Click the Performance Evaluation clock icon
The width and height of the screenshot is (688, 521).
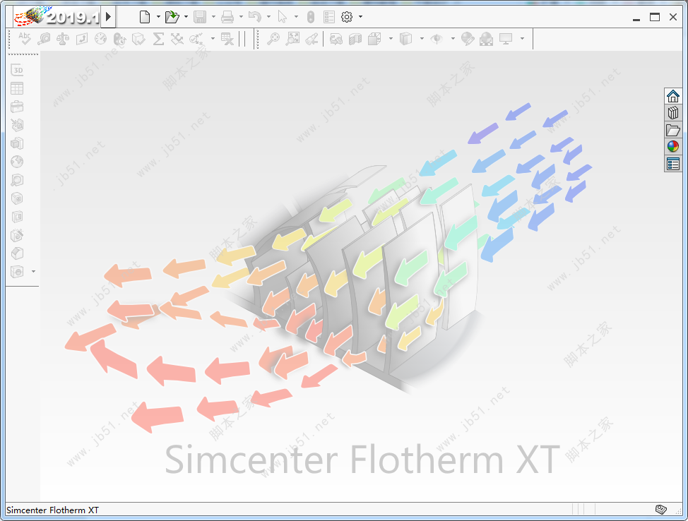(120, 39)
